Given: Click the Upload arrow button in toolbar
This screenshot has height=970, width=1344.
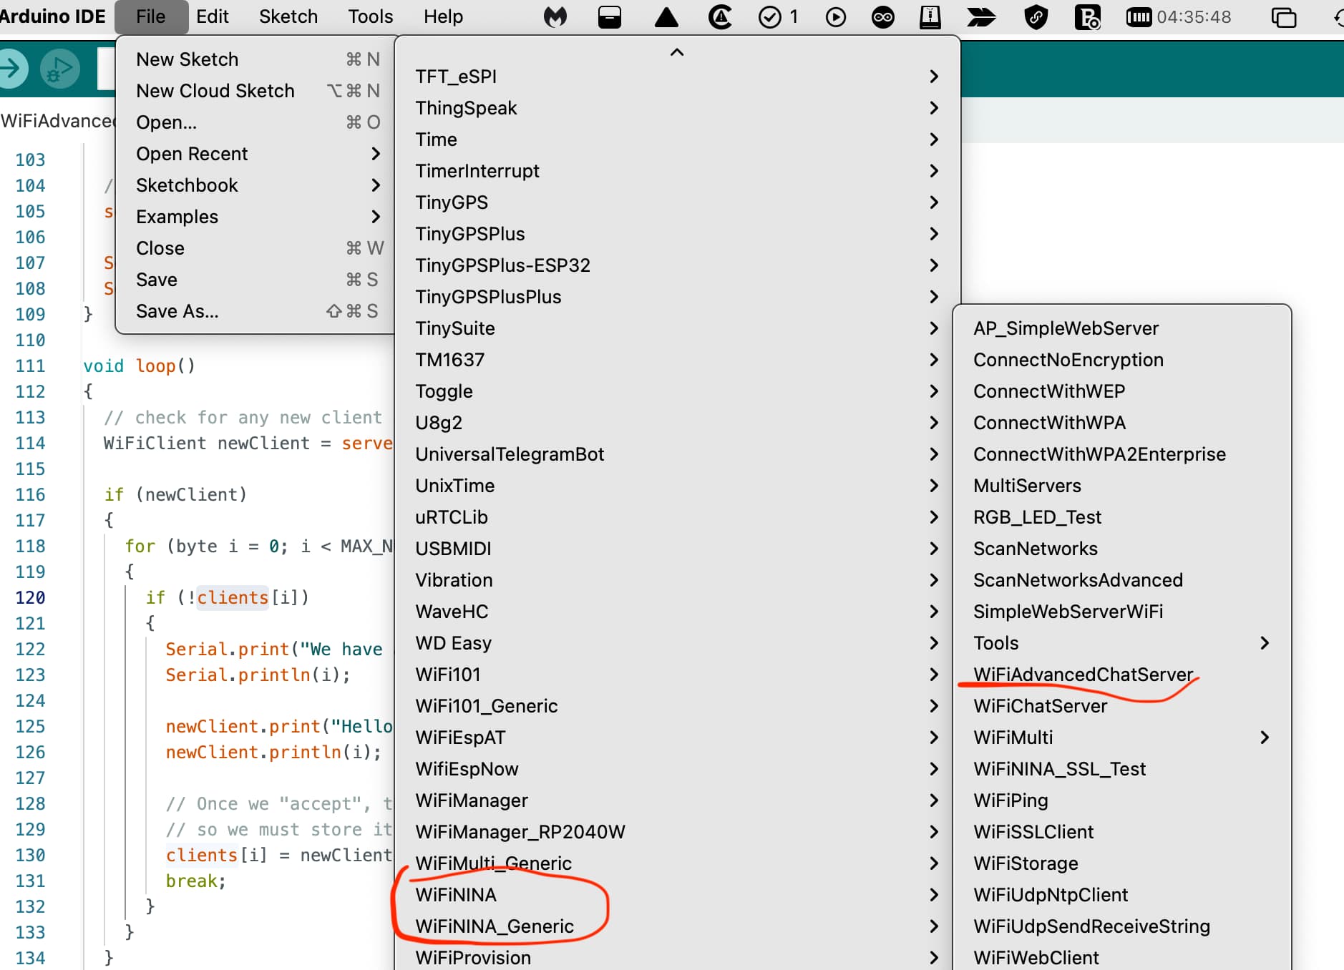Looking at the screenshot, I should (x=11, y=69).
